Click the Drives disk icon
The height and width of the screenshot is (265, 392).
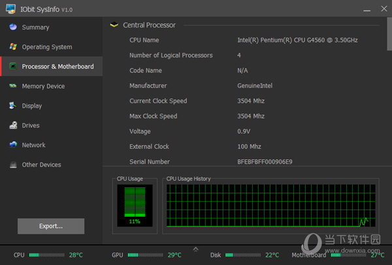coord(13,125)
